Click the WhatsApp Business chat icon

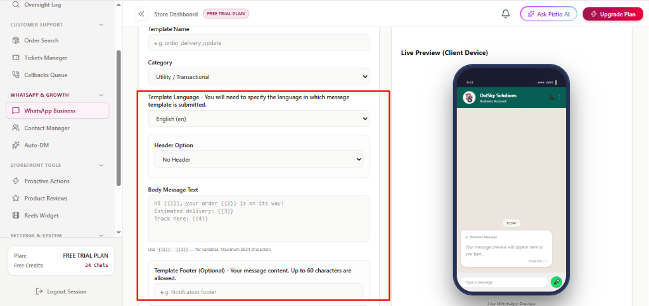click(x=16, y=111)
